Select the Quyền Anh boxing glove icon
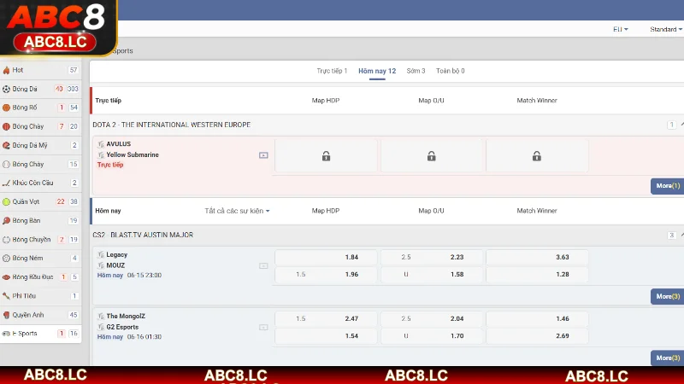Screen dimensions: 684x384 click(x=6, y=315)
